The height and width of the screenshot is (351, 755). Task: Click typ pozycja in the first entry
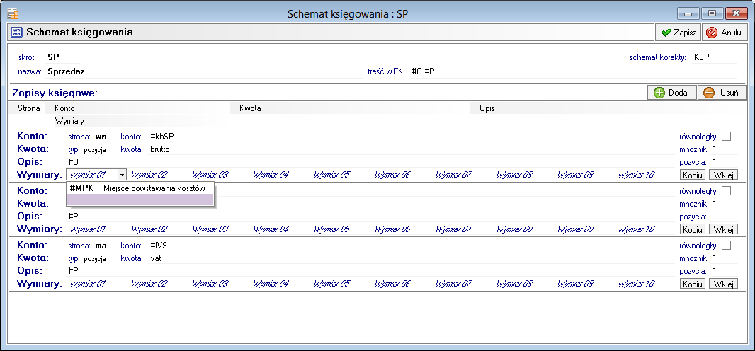coord(95,150)
